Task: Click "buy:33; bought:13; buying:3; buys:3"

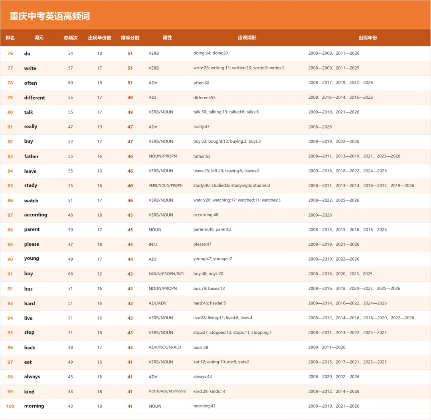Action: pos(227,141)
